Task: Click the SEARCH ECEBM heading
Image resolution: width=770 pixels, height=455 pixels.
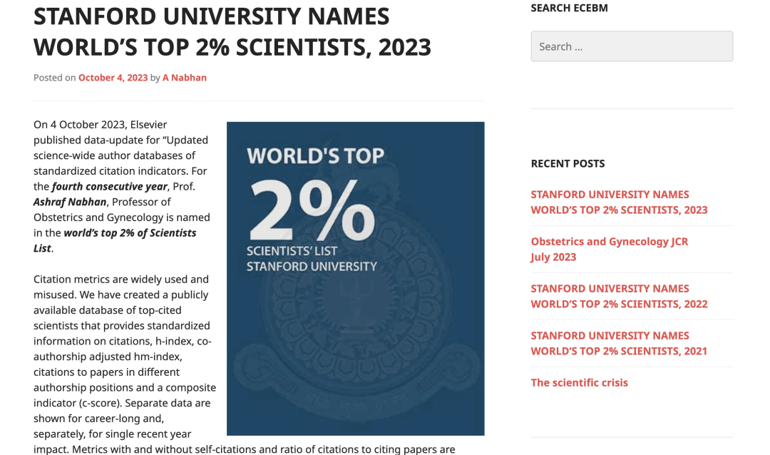Action: [x=569, y=8]
